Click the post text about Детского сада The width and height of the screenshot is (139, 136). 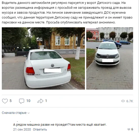67,13
